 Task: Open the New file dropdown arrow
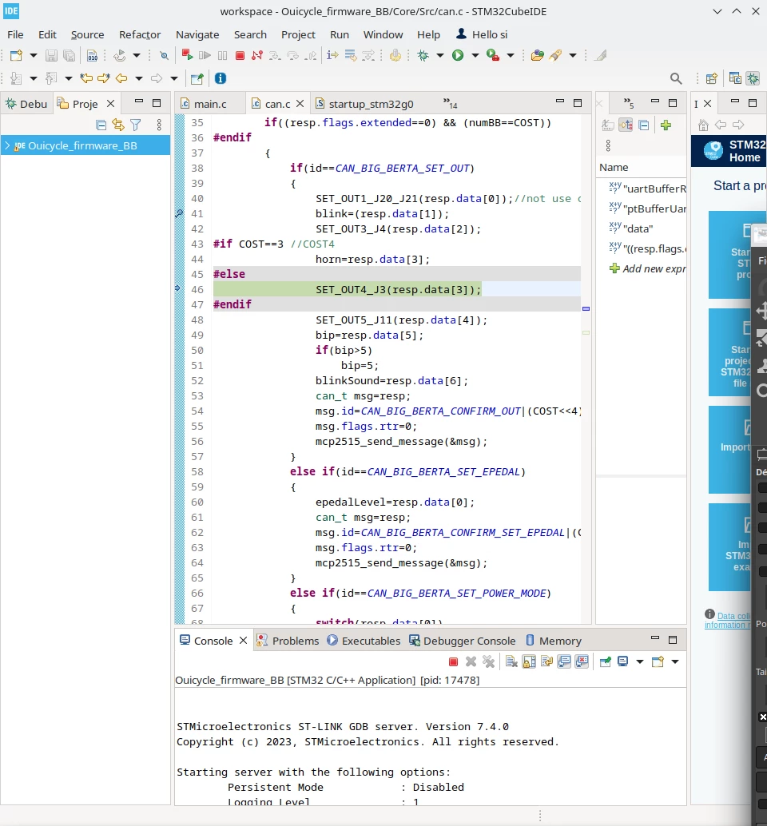click(34, 55)
